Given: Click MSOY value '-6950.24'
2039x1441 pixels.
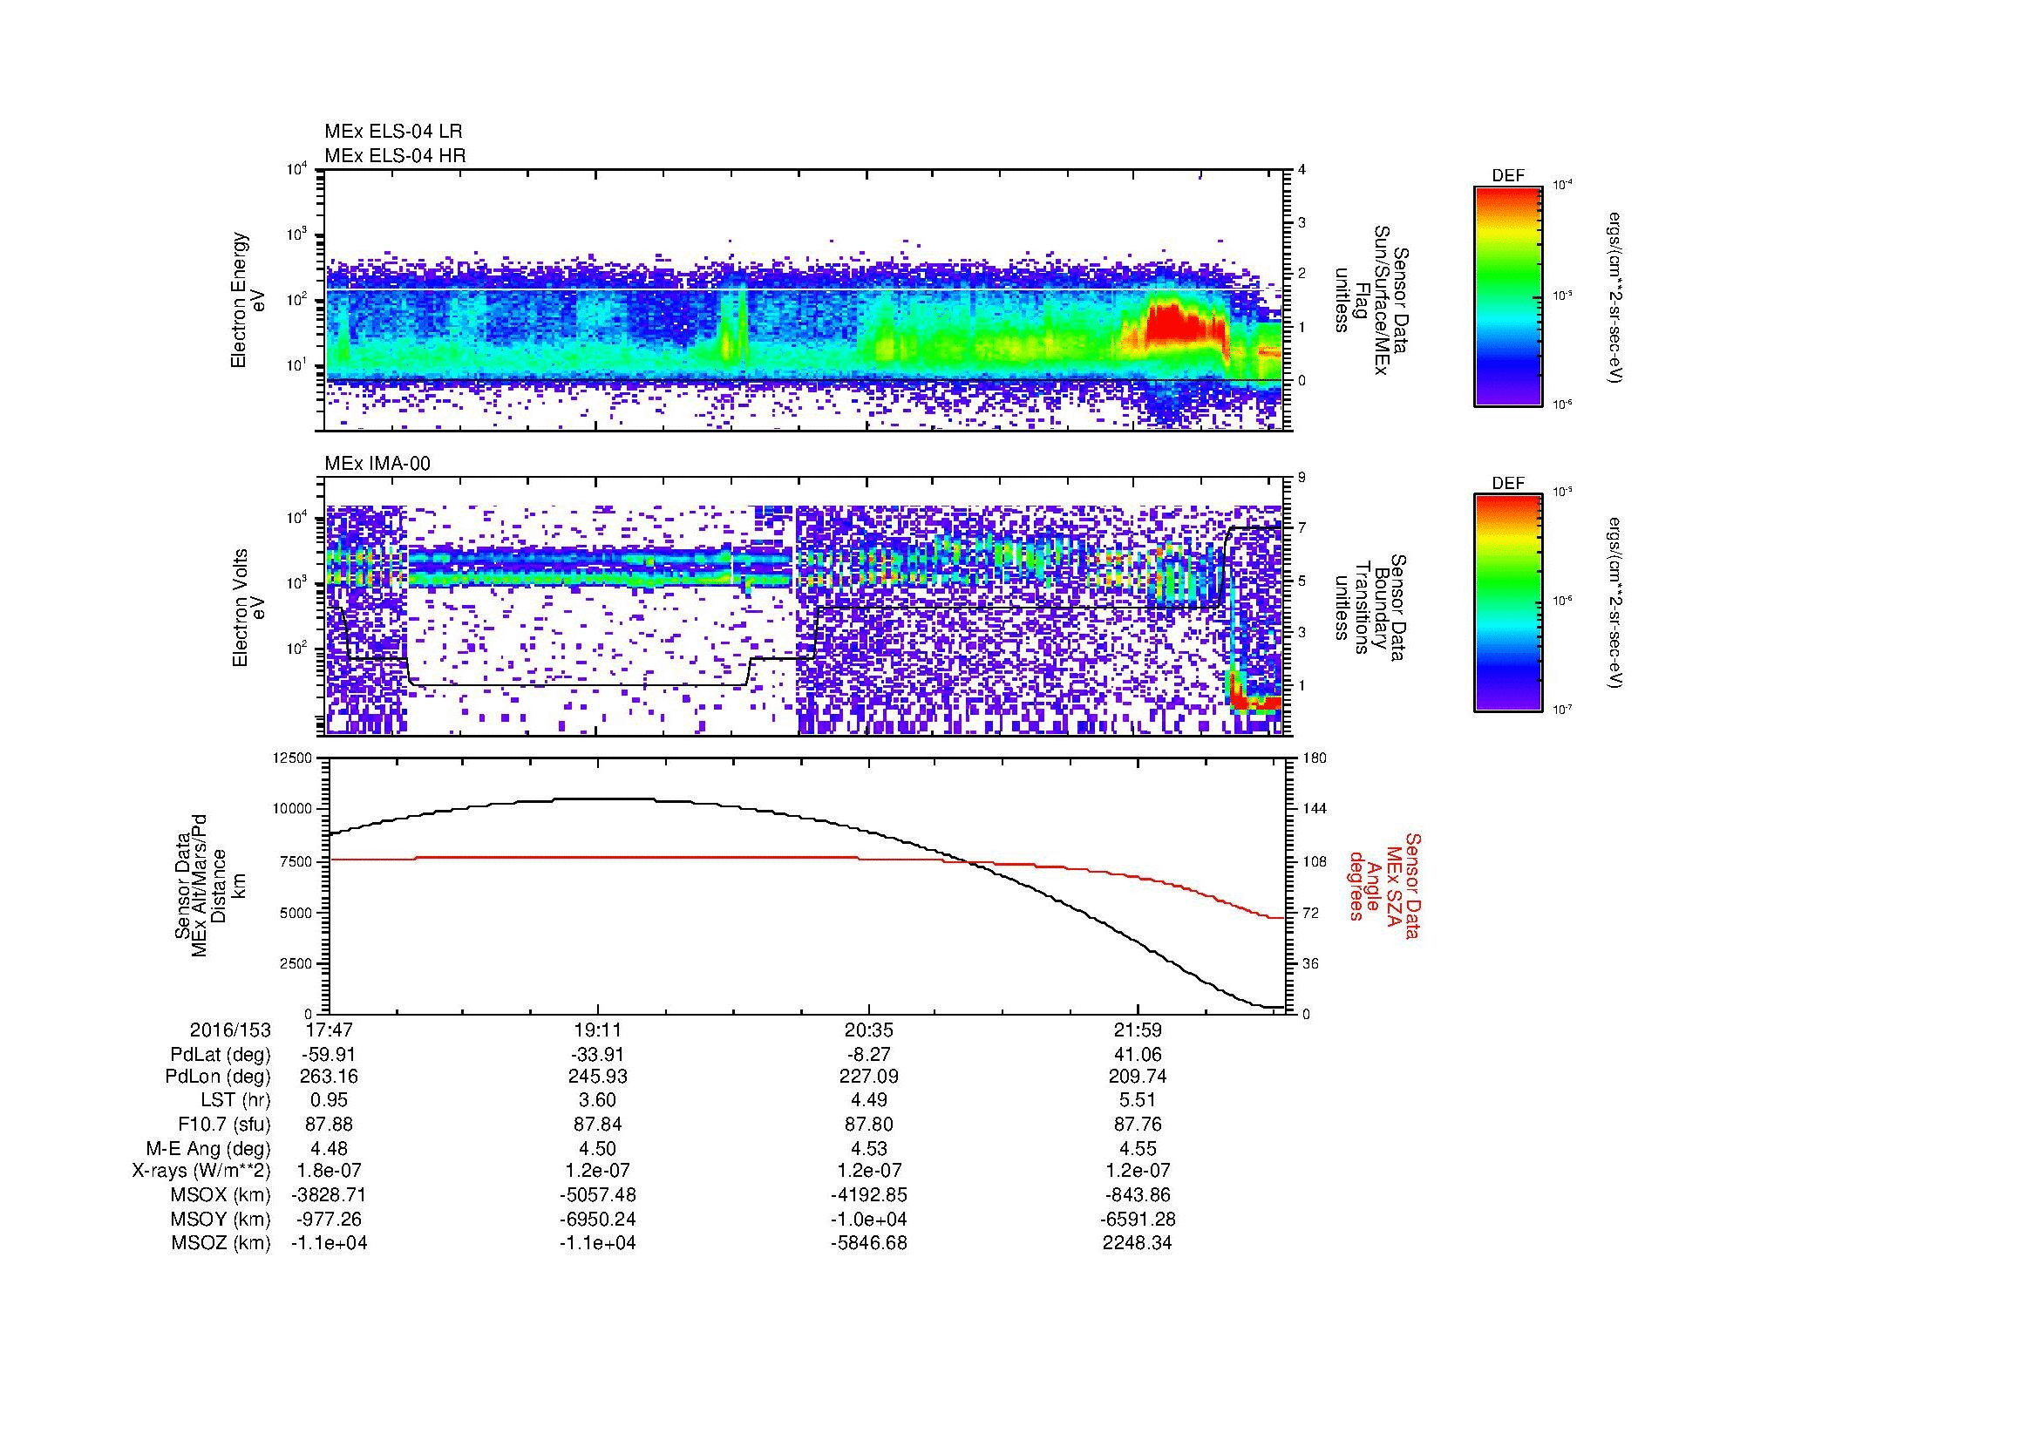Looking at the screenshot, I should 598,1219.
